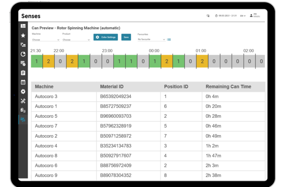Open the dashboard icon in the sidebar
This screenshot has height=187, width=287.
(23, 26)
